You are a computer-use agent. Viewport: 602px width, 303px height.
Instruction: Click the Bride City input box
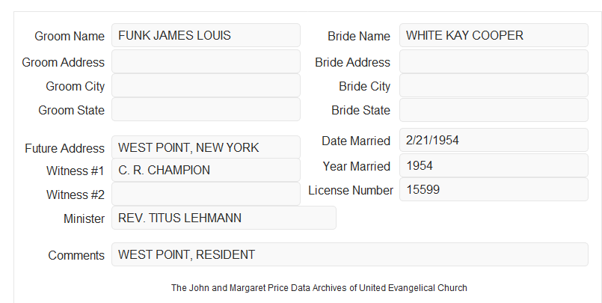coord(494,85)
